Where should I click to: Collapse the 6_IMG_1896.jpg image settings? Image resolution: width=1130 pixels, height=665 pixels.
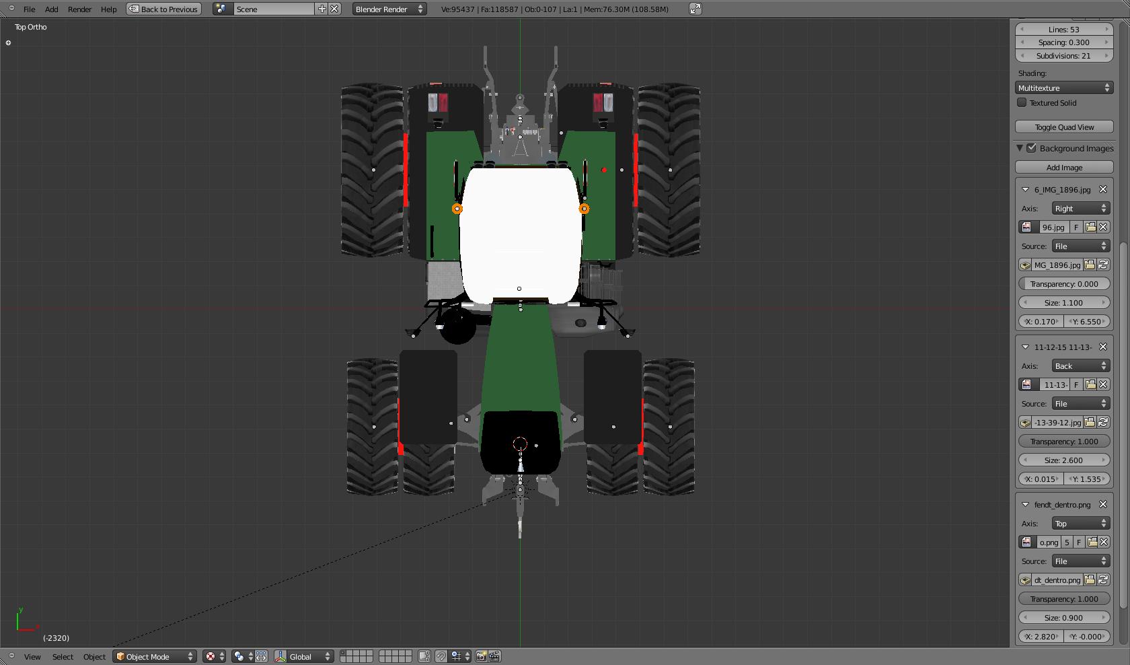pos(1026,190)
